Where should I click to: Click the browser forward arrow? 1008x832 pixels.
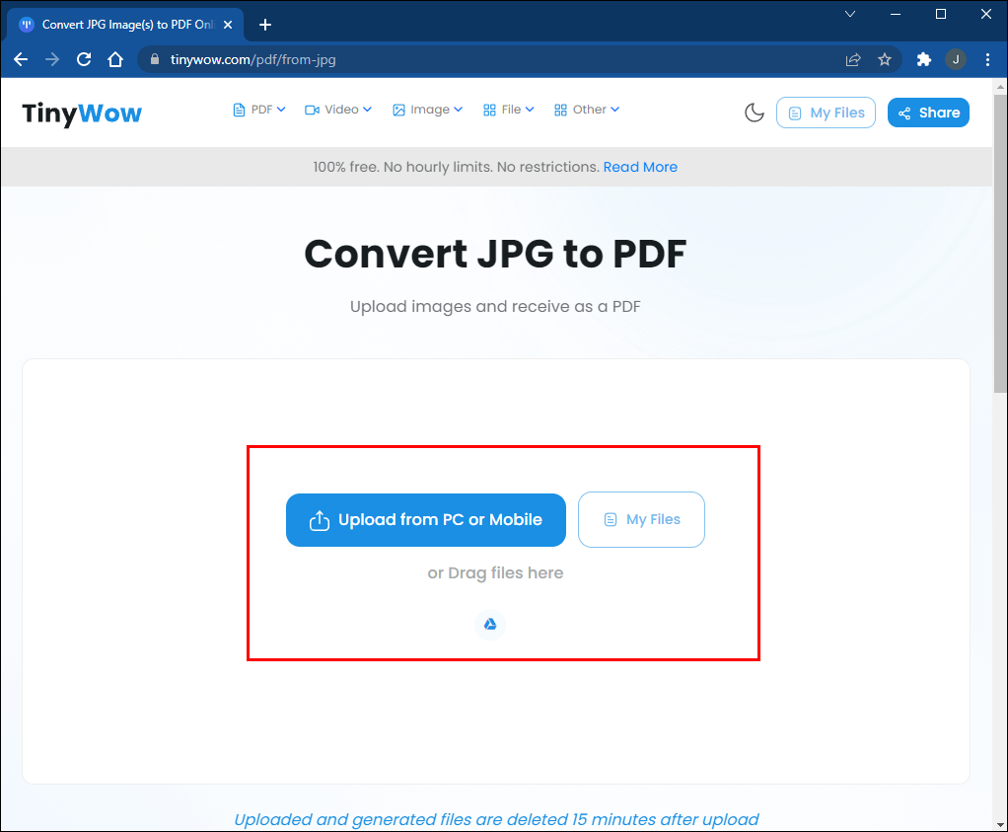pos(52,60)
